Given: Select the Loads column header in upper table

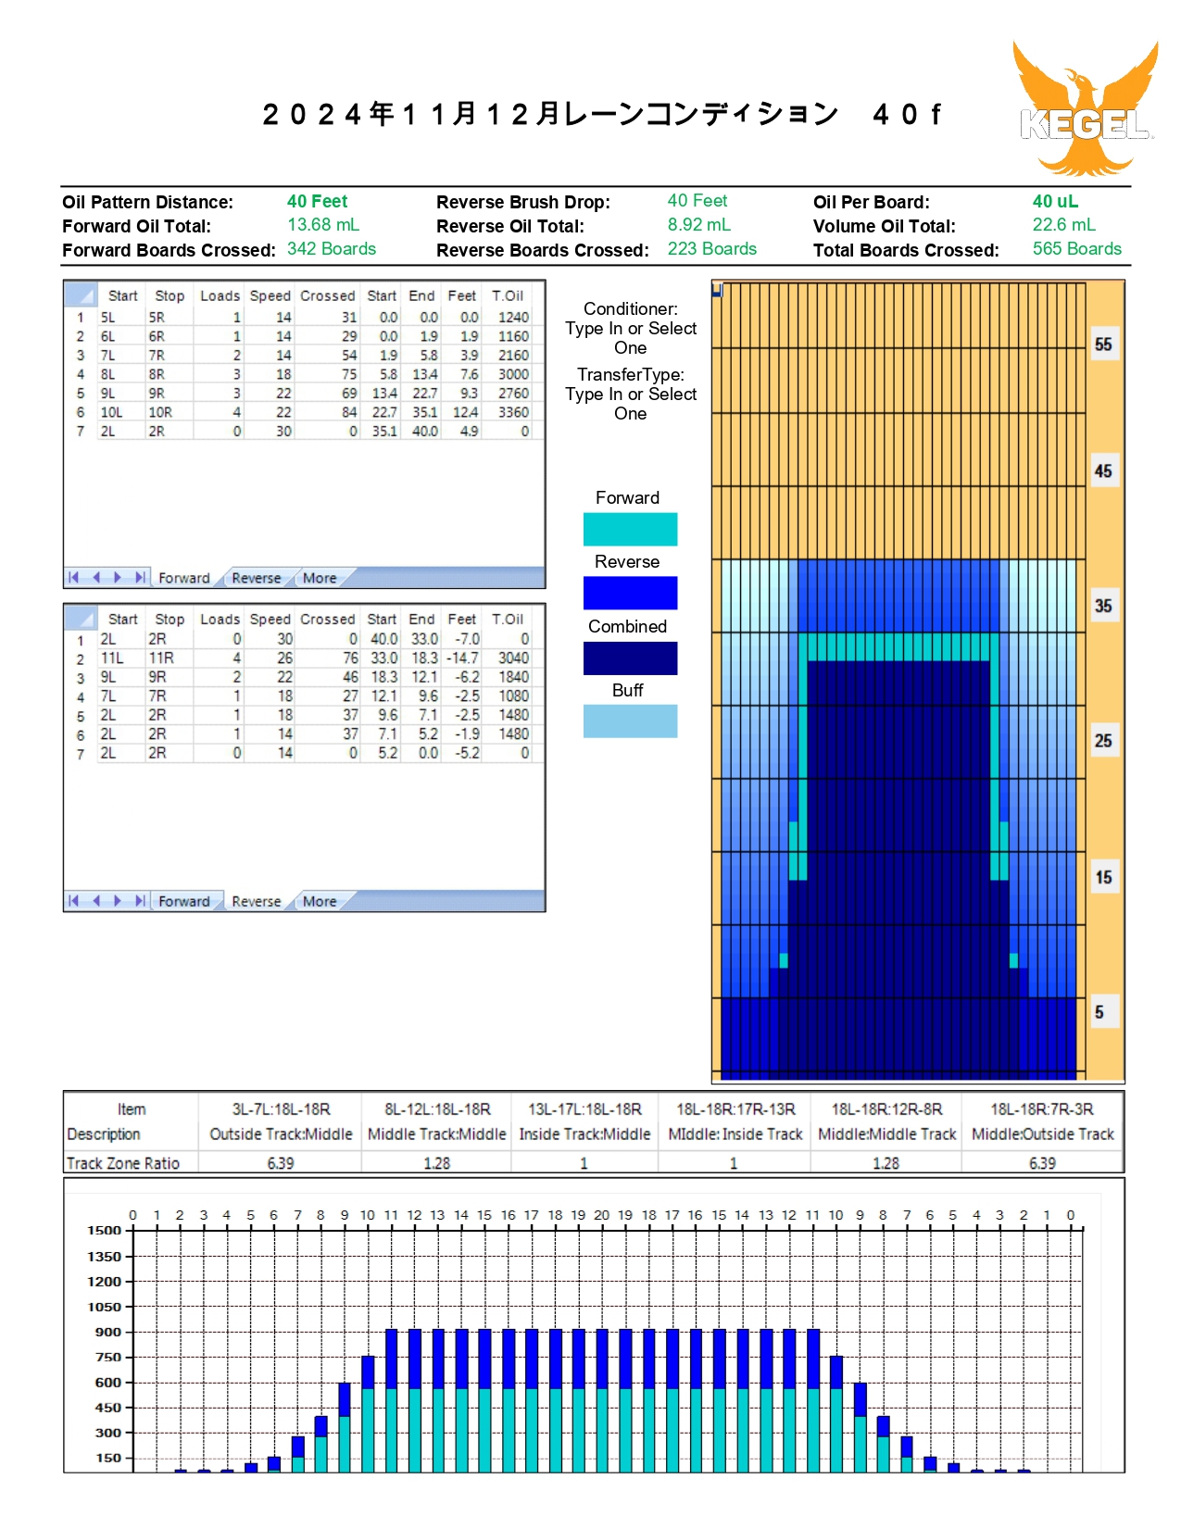Looking at the screenshot, I should click(220, 295).
